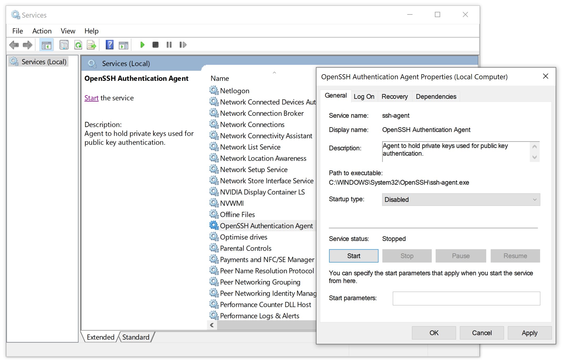This screenshot has width=563, height=362.
Task: Select Peer Networking Grouping service name
Action: click(x=260, y=282)
